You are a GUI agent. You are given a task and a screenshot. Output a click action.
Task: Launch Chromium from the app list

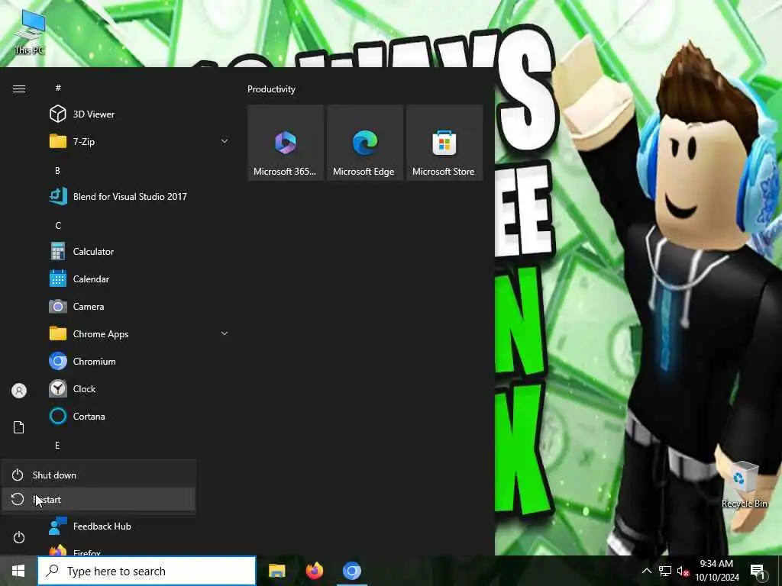tap(139, 361)
